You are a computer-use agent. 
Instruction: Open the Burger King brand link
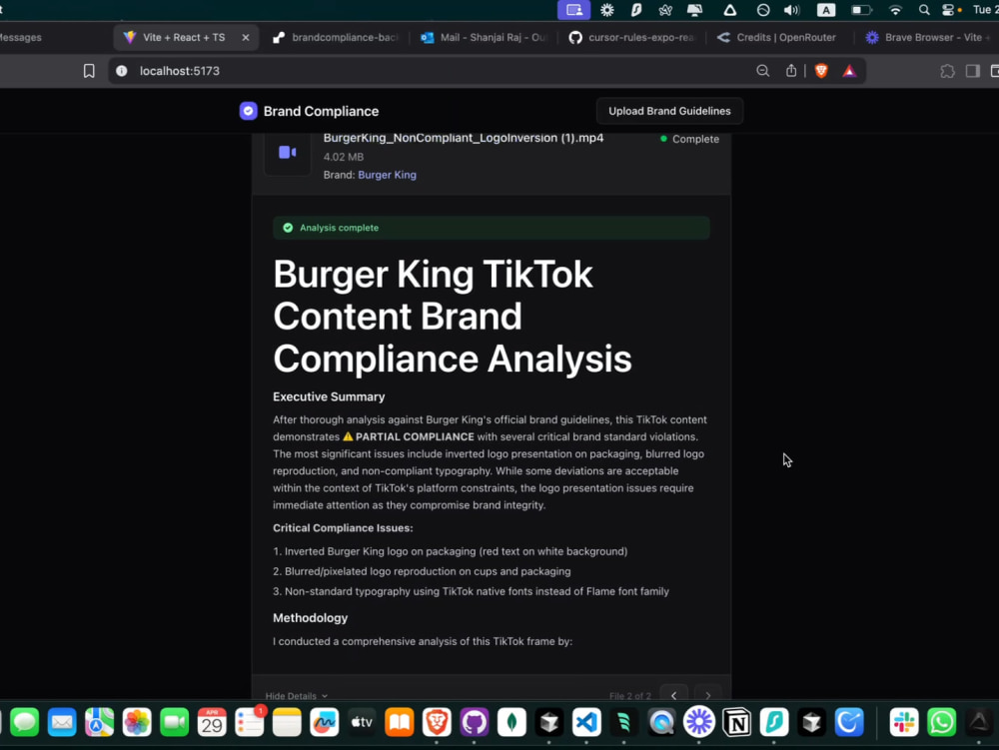point(387,175)
